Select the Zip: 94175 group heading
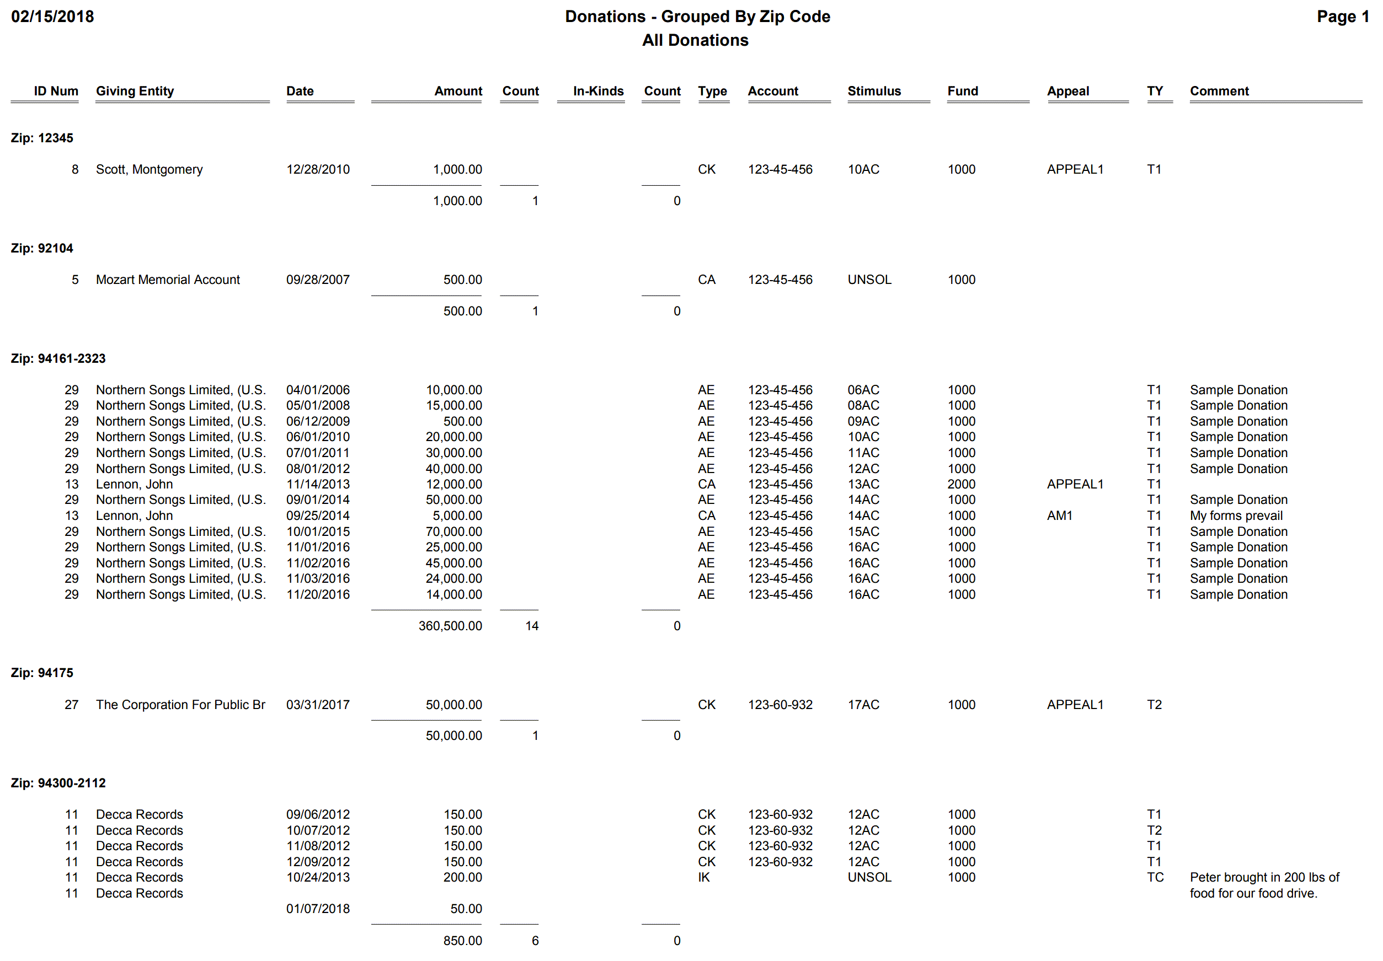1383x961 pixels. [41, 673]
